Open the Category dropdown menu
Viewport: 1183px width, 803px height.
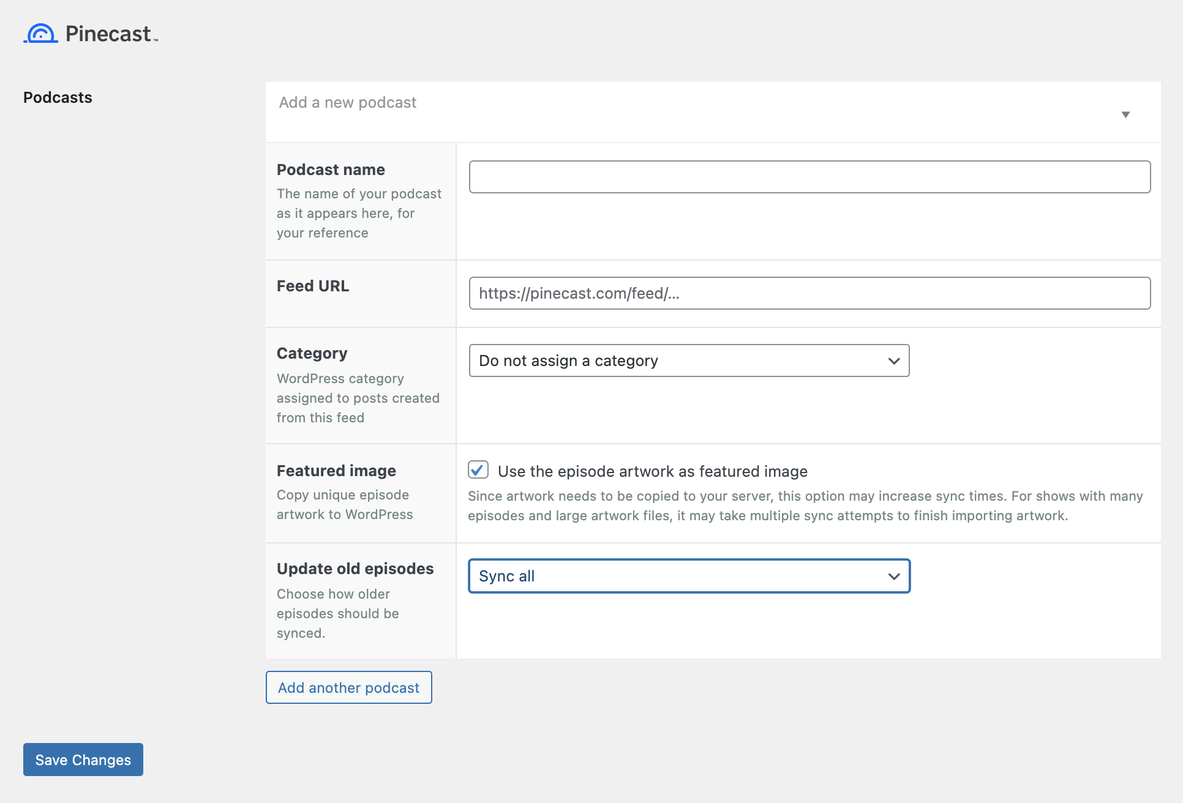689,360
